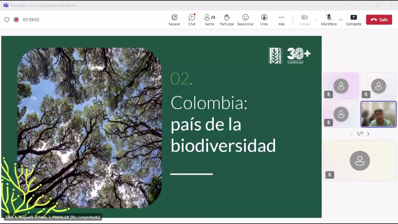Maximize the Teams window
Screen dimensions: 398x224
[x=378, y=5]
